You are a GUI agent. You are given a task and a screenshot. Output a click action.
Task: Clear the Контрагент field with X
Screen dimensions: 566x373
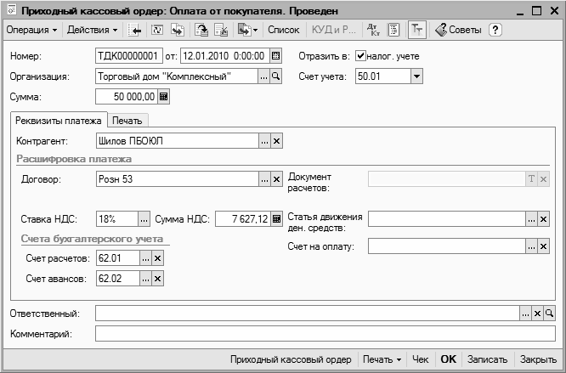tap(276, 141)
